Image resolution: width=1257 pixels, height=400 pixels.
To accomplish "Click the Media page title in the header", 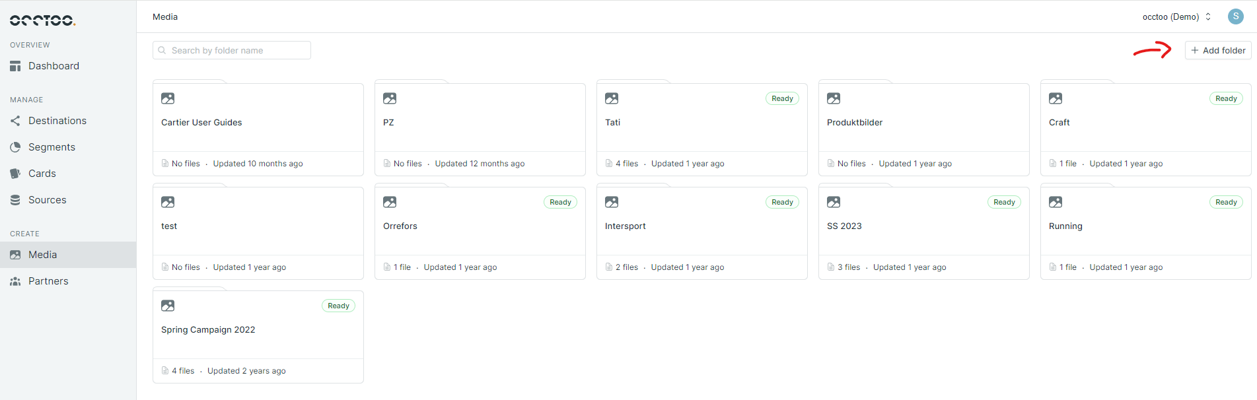I will pyautogui.click(x=165, y=17).
